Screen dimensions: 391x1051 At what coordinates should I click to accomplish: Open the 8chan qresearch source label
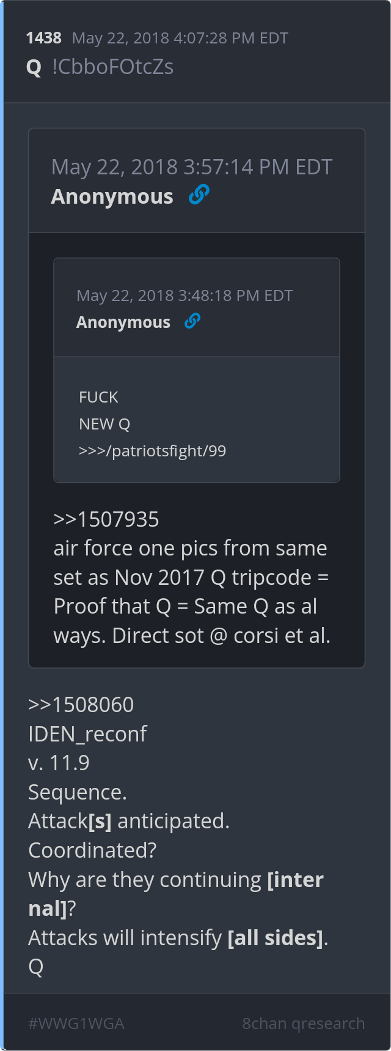coord(303,1023)
